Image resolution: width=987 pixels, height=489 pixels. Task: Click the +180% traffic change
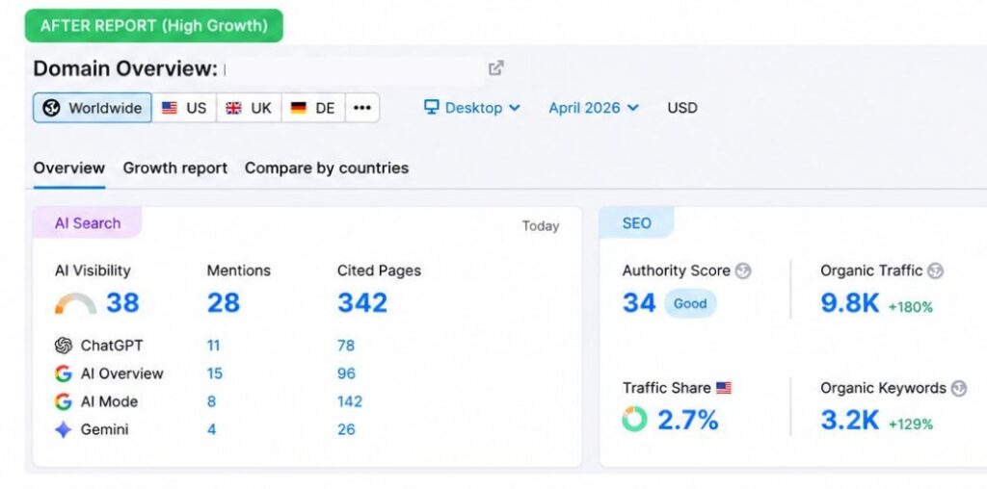pyautogui.click(x=910, y=307)
